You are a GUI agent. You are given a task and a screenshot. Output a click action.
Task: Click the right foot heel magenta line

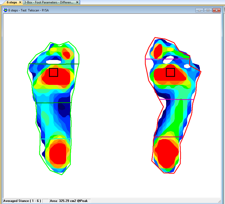click(x=168, y=137)
